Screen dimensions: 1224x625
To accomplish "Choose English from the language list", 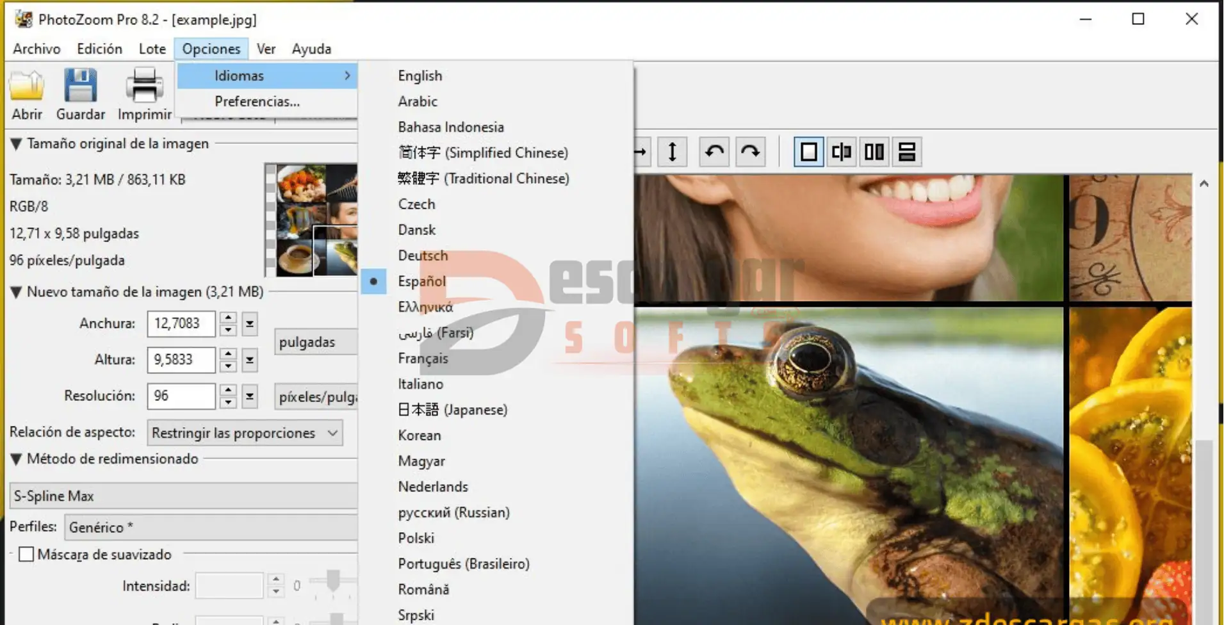I will [420, 76].
